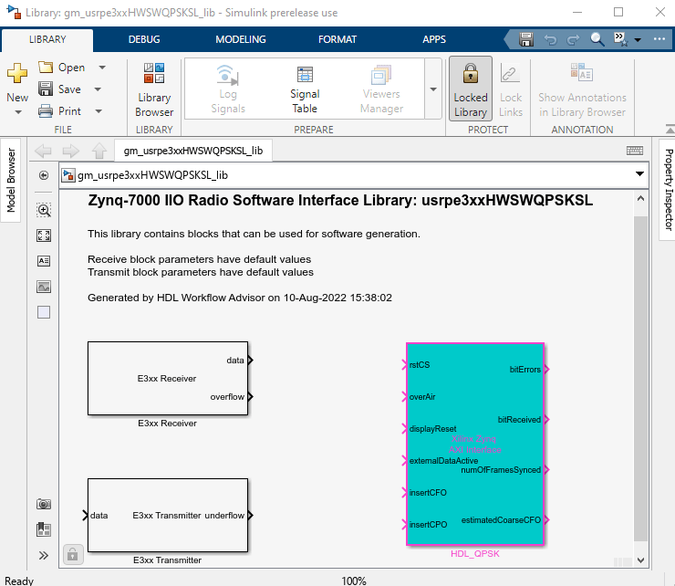Screen dimensions: 675x586
Task: Switch to the APPS tab
Action: (434, 39)
